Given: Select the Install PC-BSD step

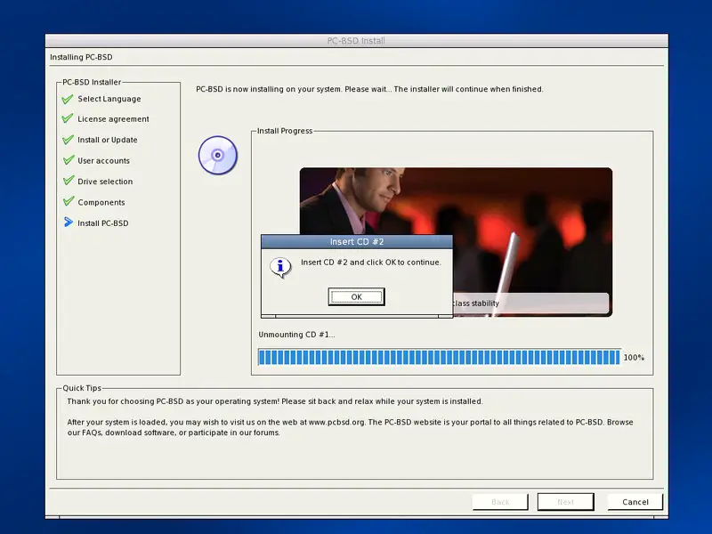Looking at the screenshot, I should (102, 223).
